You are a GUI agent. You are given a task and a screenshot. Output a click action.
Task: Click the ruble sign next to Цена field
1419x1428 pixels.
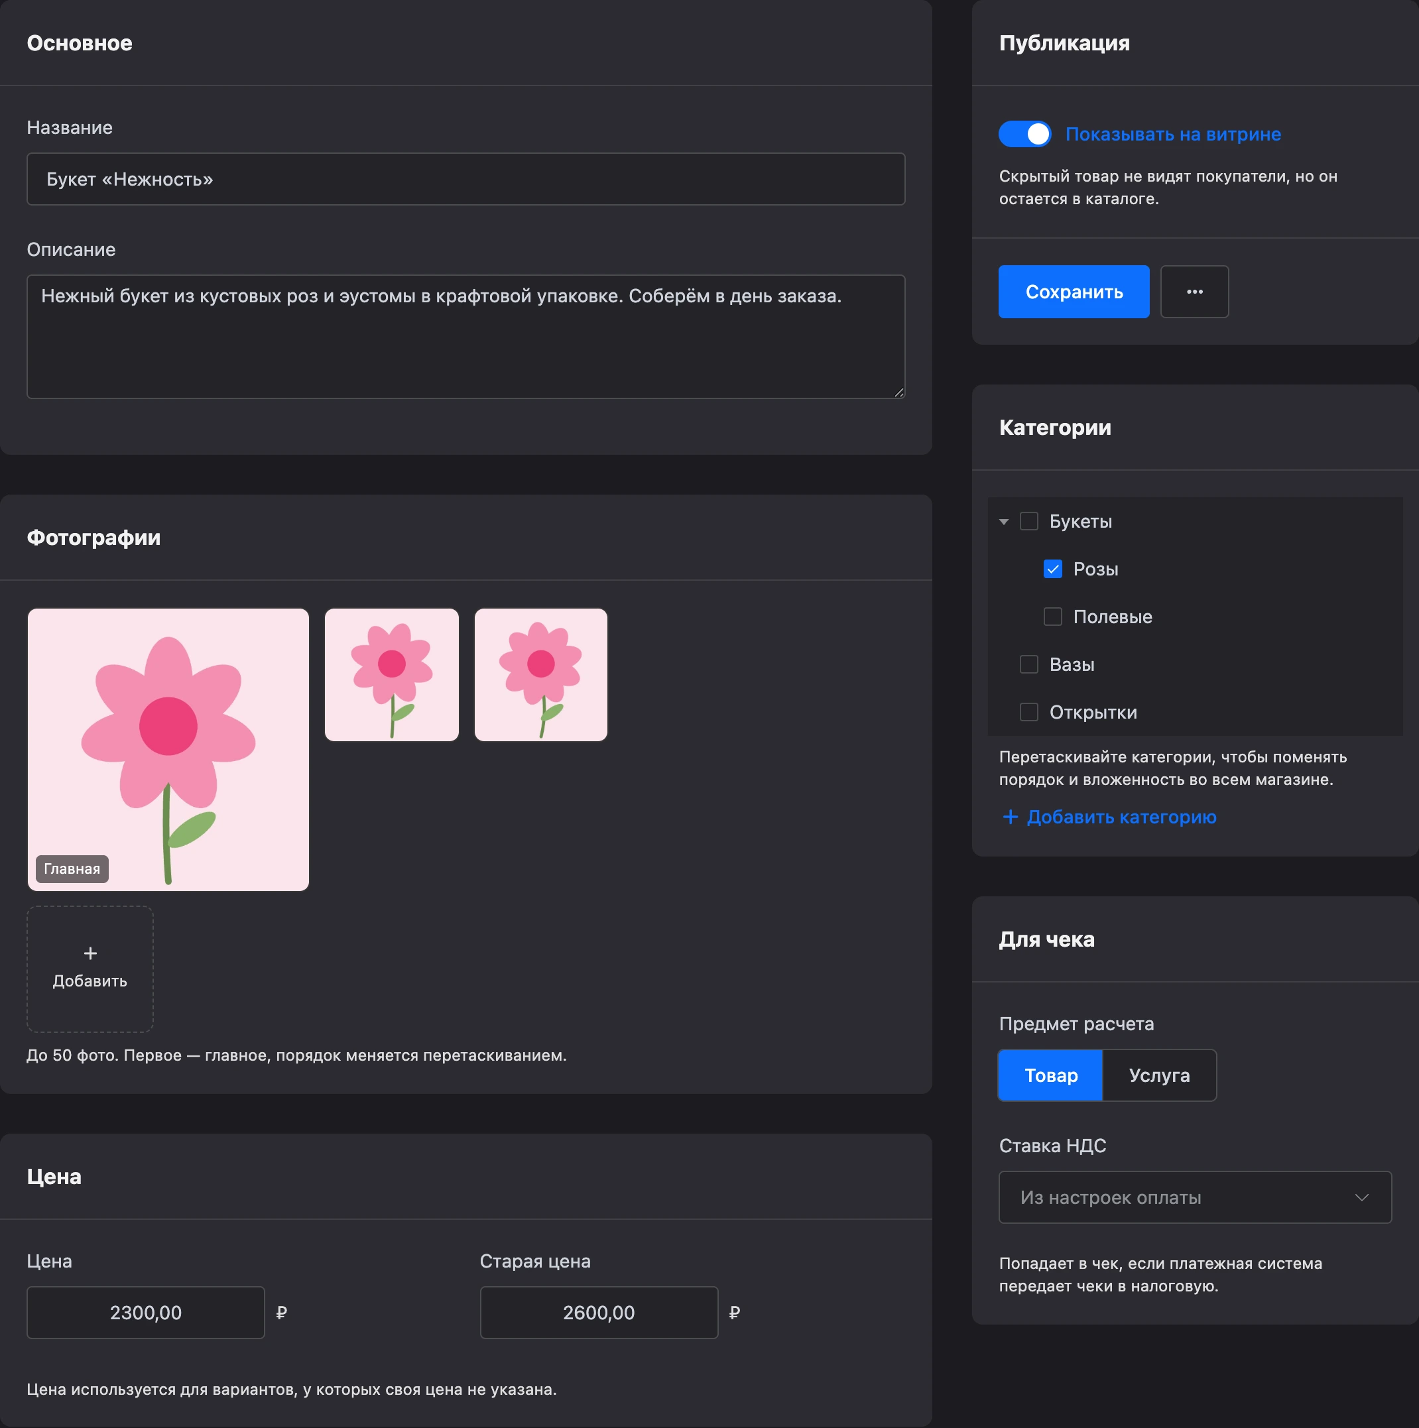point(281,1313)
